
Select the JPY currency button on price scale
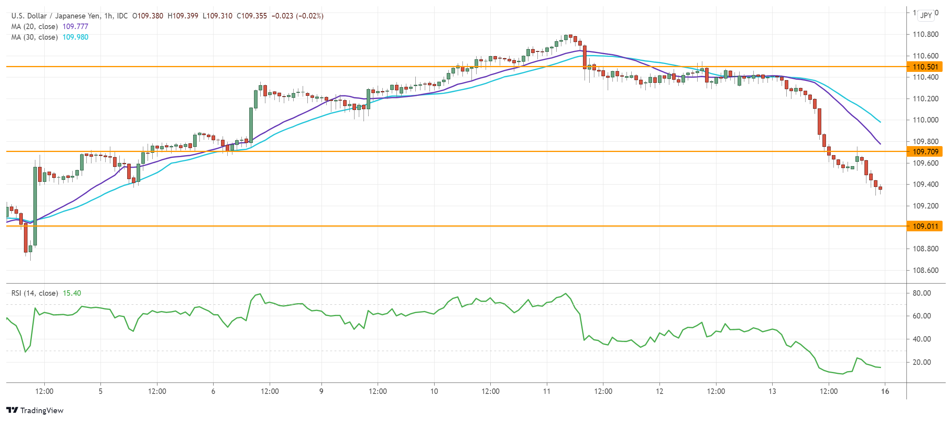point(926,16)
